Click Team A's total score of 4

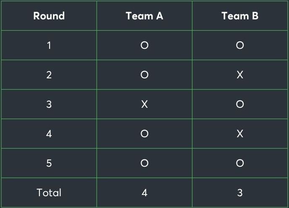point(144,192)
